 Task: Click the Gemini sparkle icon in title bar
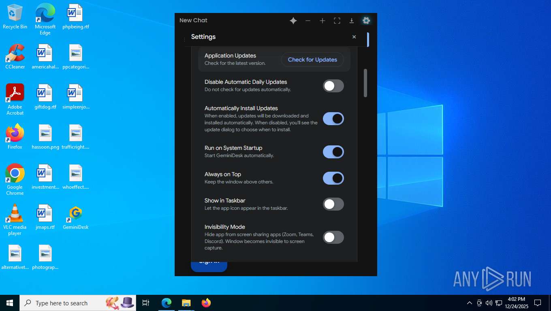293,21
